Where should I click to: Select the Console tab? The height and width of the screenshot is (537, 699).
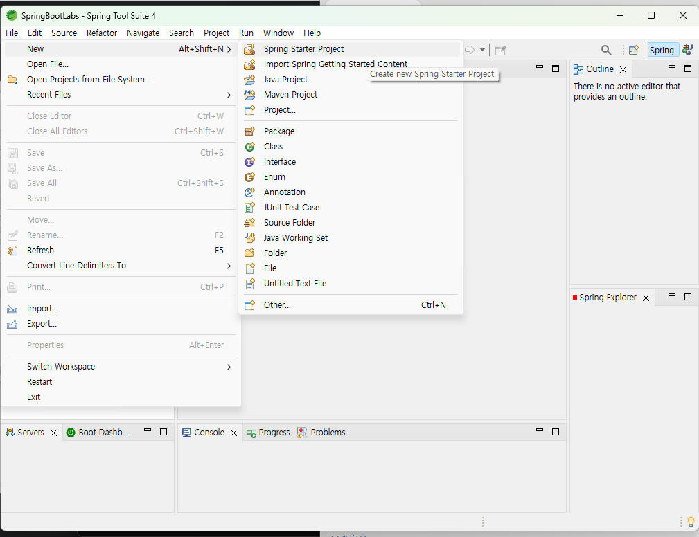click(203, 433)
